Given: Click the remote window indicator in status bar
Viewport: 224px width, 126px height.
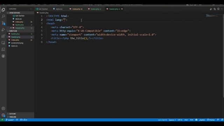Looking at the screenshot, I should [2, 120].
